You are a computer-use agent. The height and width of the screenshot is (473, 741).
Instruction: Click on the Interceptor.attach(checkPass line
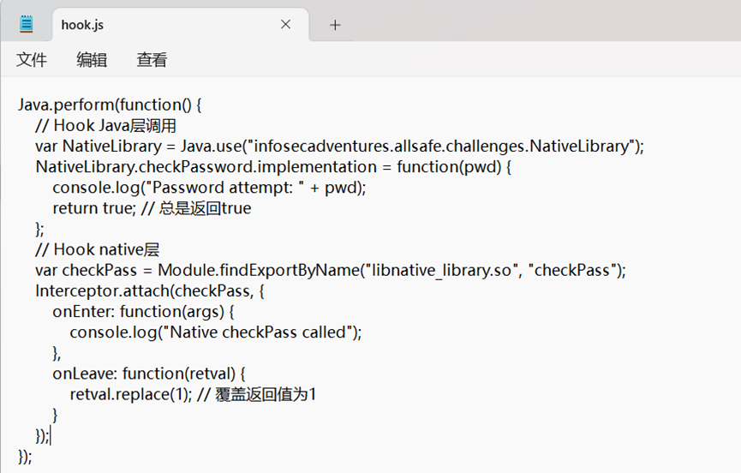click(x=149, y=291)
